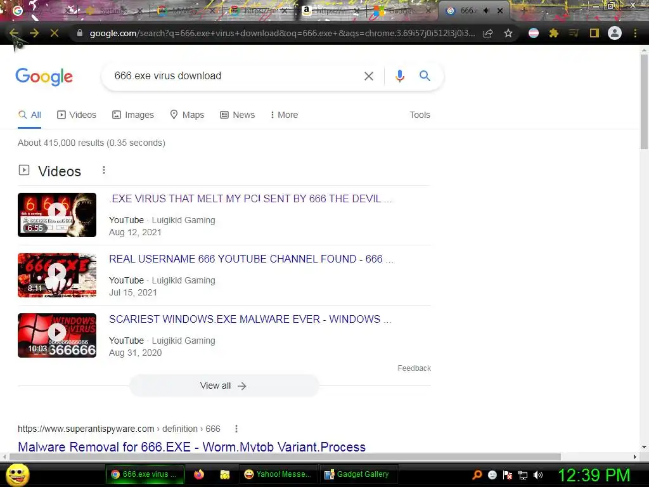
Task: Click the 666.exe virus Chrome taskbar button
Action: 144,474
